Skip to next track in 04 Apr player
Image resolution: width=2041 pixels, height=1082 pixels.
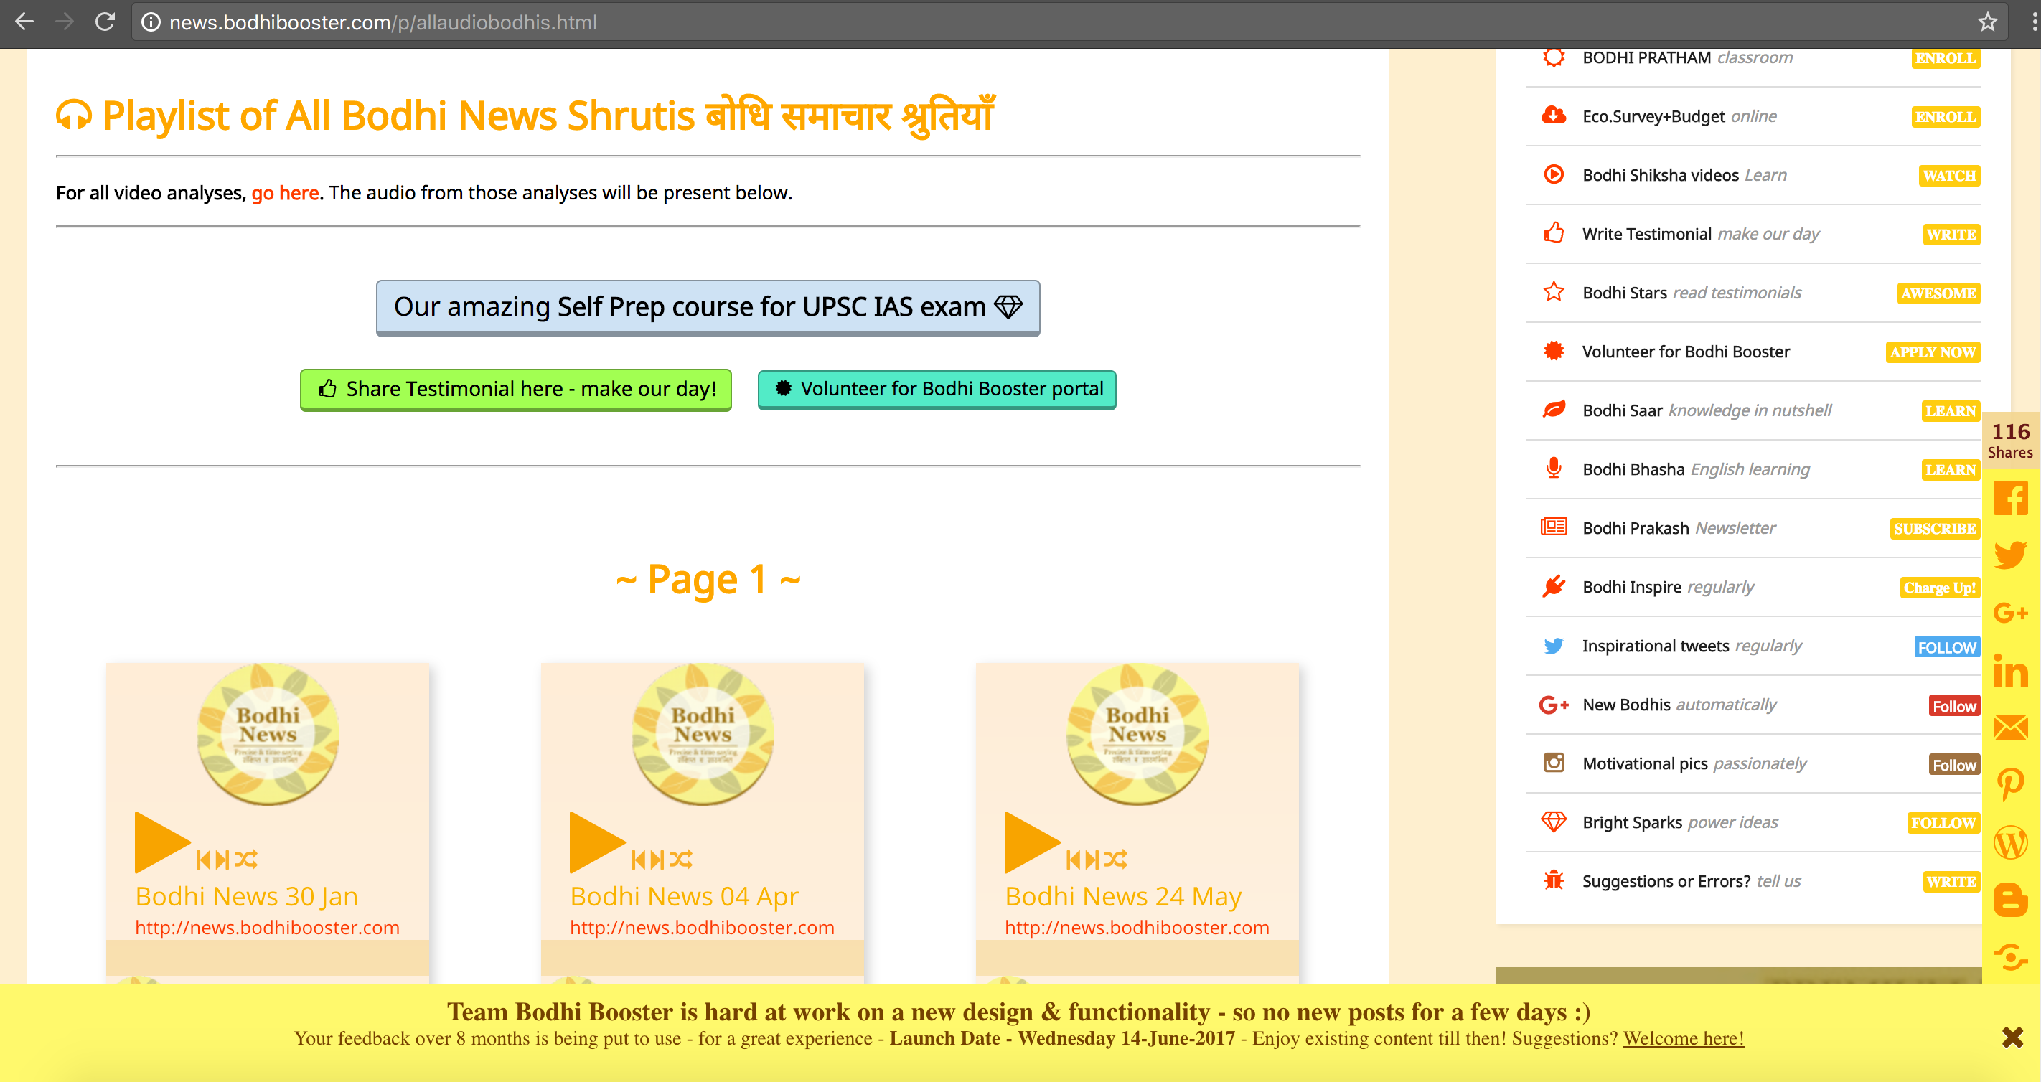pyautogui.click(x=657, y=860)
